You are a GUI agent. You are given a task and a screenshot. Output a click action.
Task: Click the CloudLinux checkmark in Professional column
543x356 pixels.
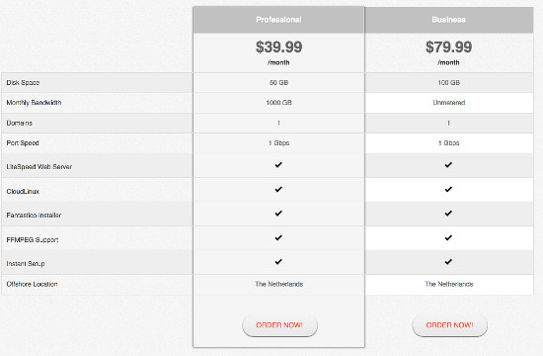(x=278, y=190)
